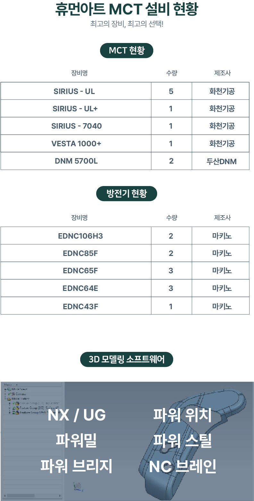
Task: Expand the last Feature Group node
Action: [x=10, y=412]
